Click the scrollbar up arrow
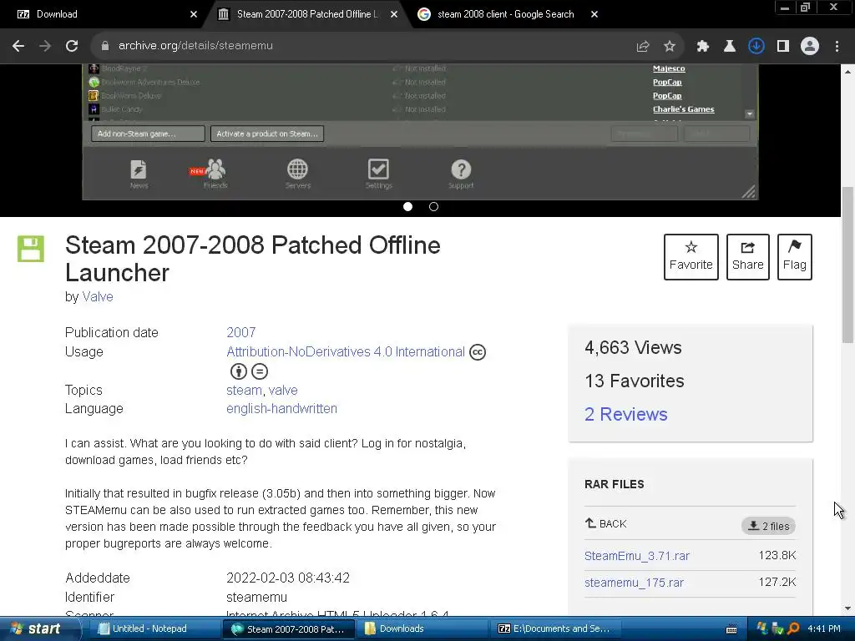Screen dimensions: 855x641 tap(848, 72)
